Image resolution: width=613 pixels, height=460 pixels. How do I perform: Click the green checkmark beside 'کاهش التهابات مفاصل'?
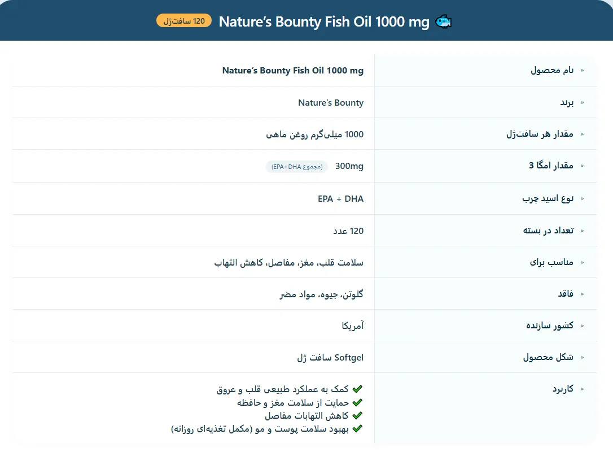tap(357, 415)
